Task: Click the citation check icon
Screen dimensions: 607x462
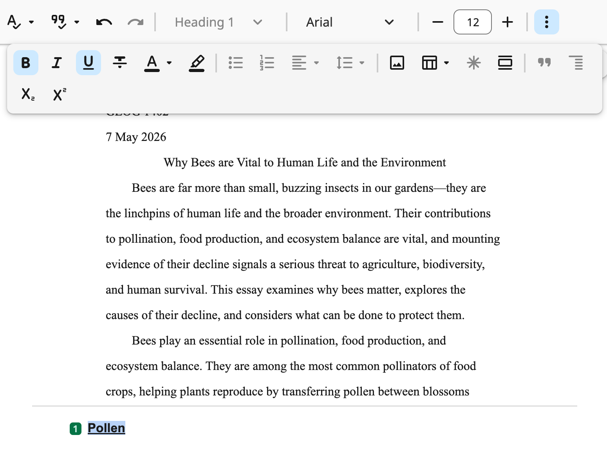Action: click(x=59, y=22)
